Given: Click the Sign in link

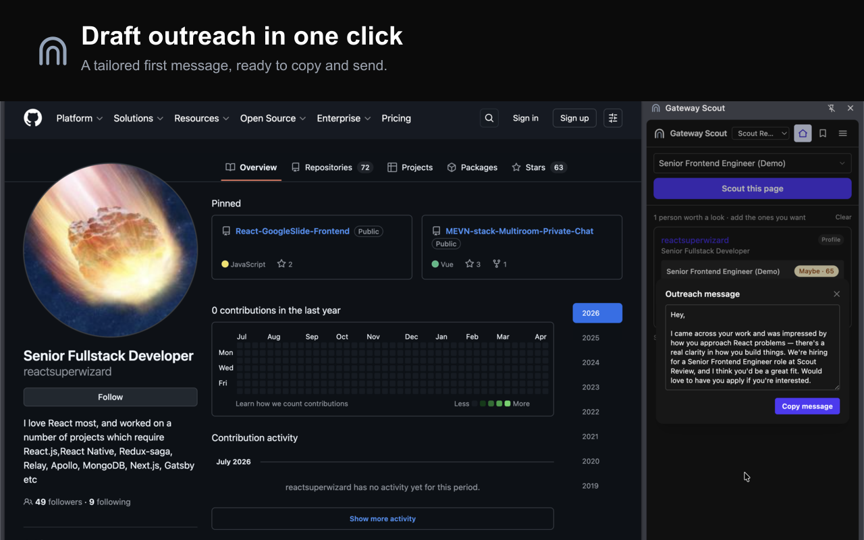Looking at the screenshot, I should tap(526, 118).
